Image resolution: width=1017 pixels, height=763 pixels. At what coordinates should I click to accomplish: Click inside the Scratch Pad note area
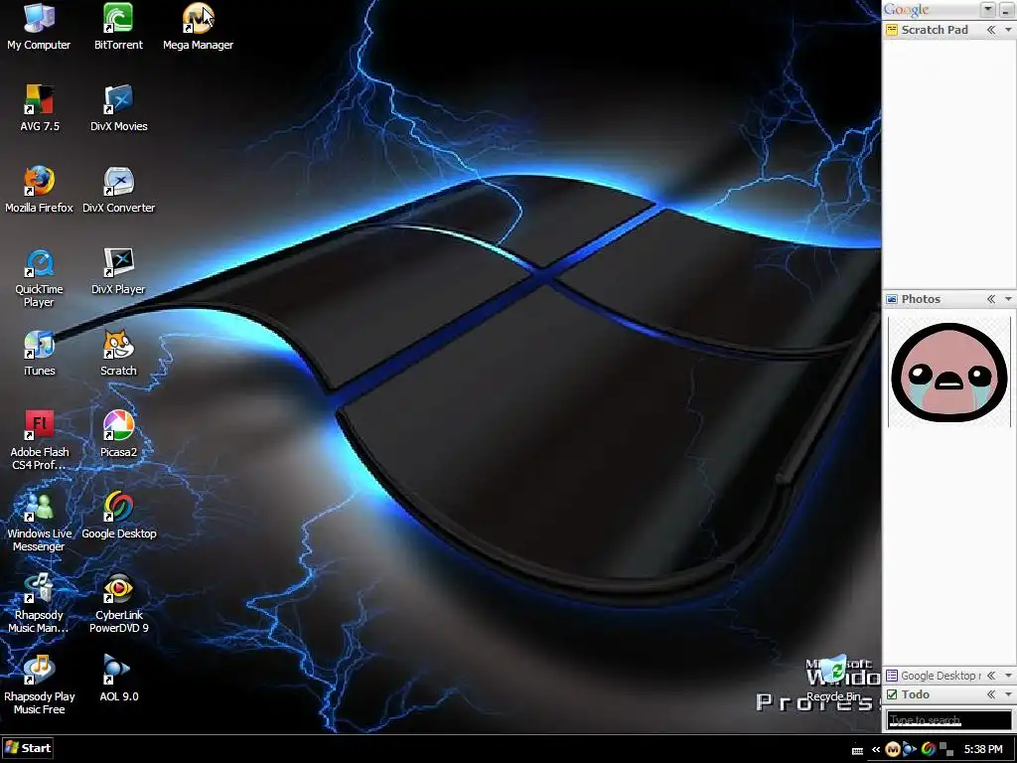948,162
